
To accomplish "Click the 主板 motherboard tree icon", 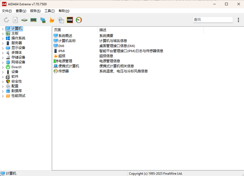I will (x=8, y=34).
